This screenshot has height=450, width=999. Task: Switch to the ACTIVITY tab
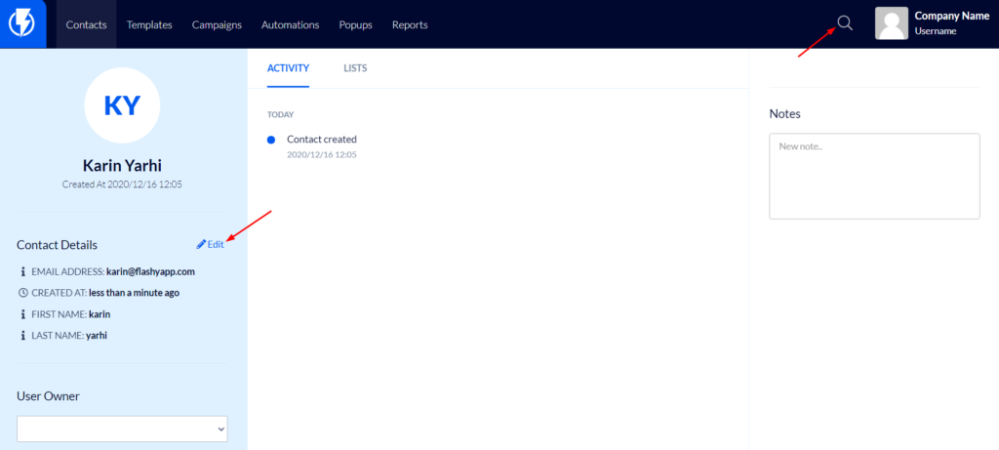point(288,68)
